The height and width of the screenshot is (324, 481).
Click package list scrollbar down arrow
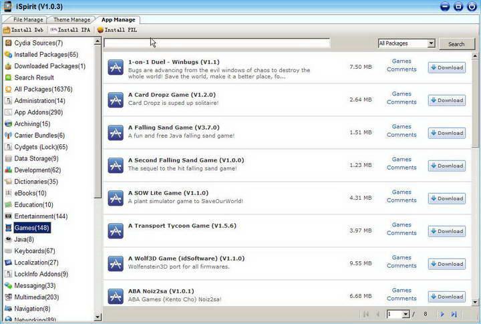pos(475,302)
